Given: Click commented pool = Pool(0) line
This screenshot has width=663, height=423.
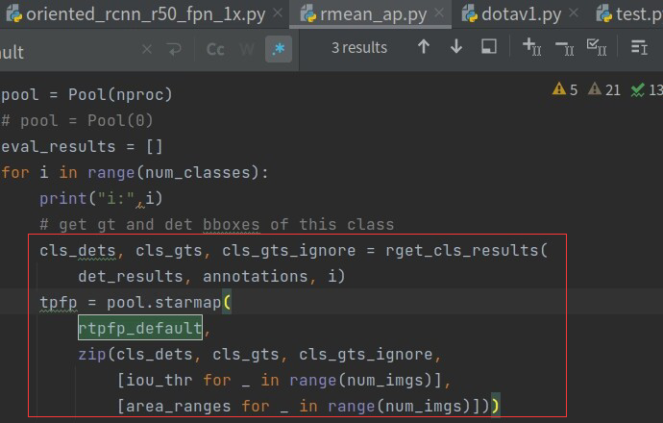Looking at the screenshot, I should point(77,120).
